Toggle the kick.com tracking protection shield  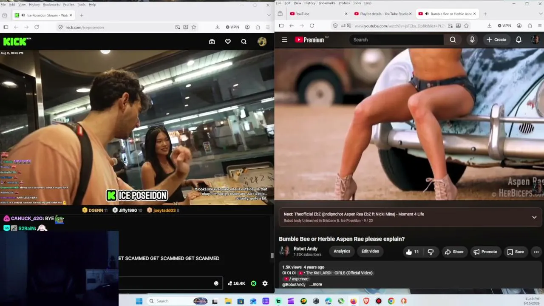coord(61,27)
